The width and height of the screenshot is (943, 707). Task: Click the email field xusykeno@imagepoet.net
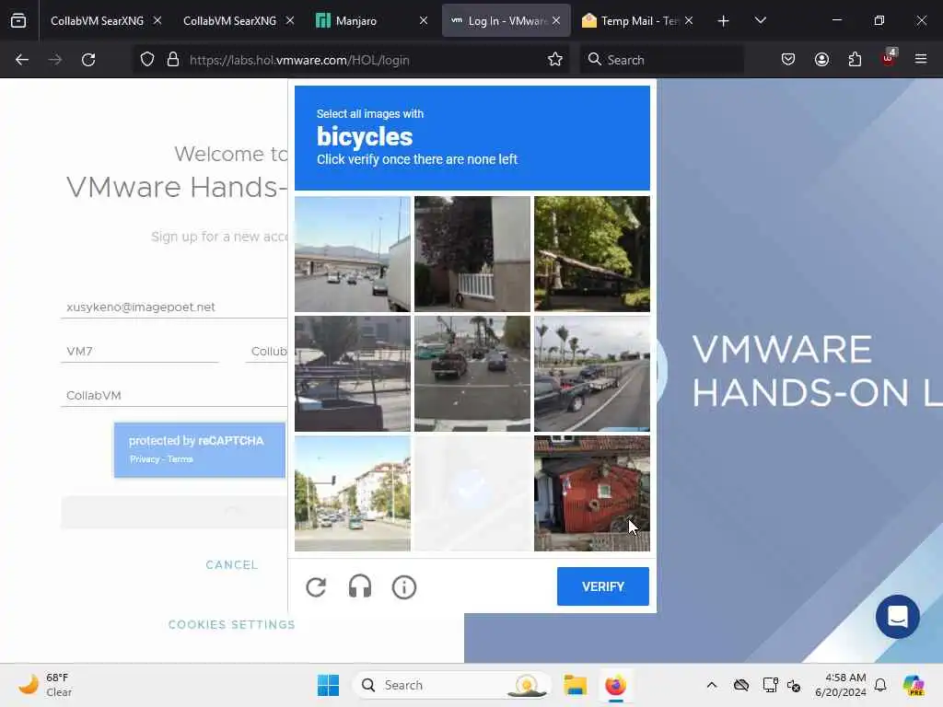174,307
